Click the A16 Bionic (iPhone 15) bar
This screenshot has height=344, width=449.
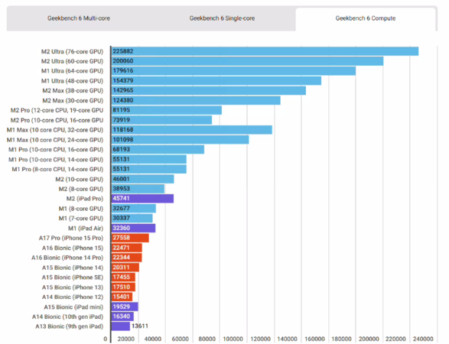pos(126,248)
